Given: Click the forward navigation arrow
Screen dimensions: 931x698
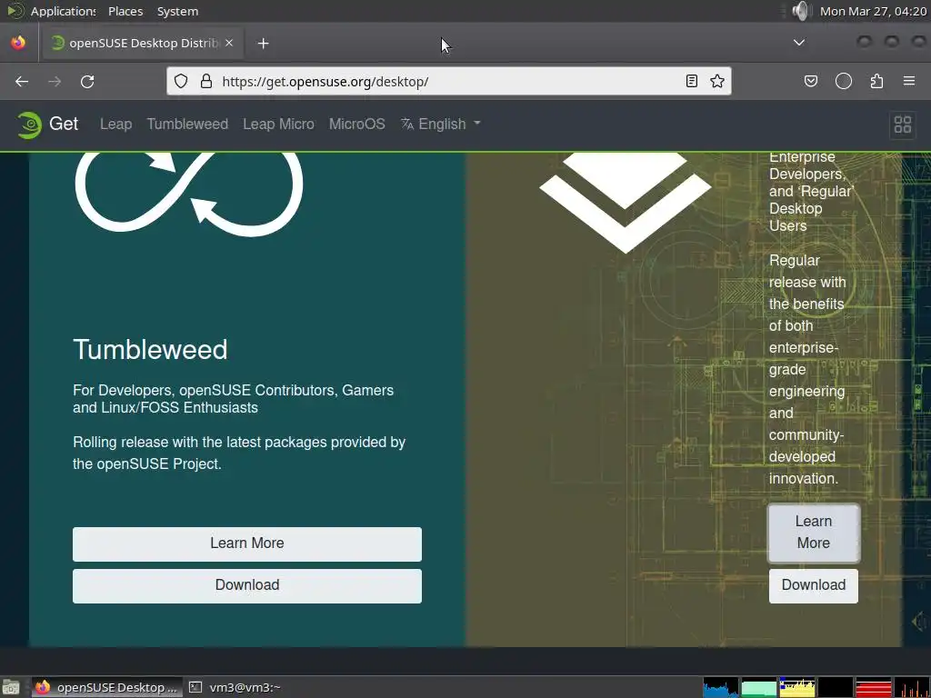Looking at the screenshot, I should (x=55, y=81).
